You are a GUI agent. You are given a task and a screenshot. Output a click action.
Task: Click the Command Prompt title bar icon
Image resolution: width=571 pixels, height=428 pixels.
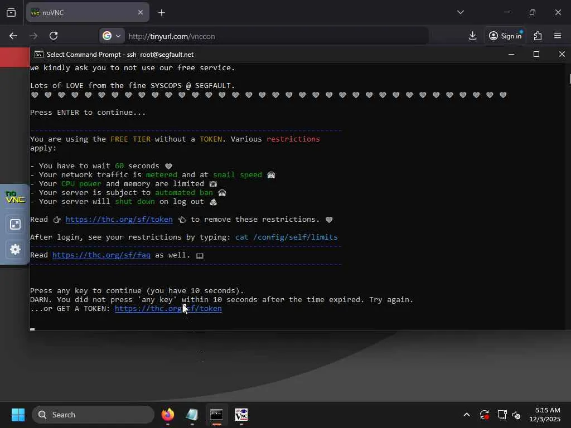[x=39, y=55]
